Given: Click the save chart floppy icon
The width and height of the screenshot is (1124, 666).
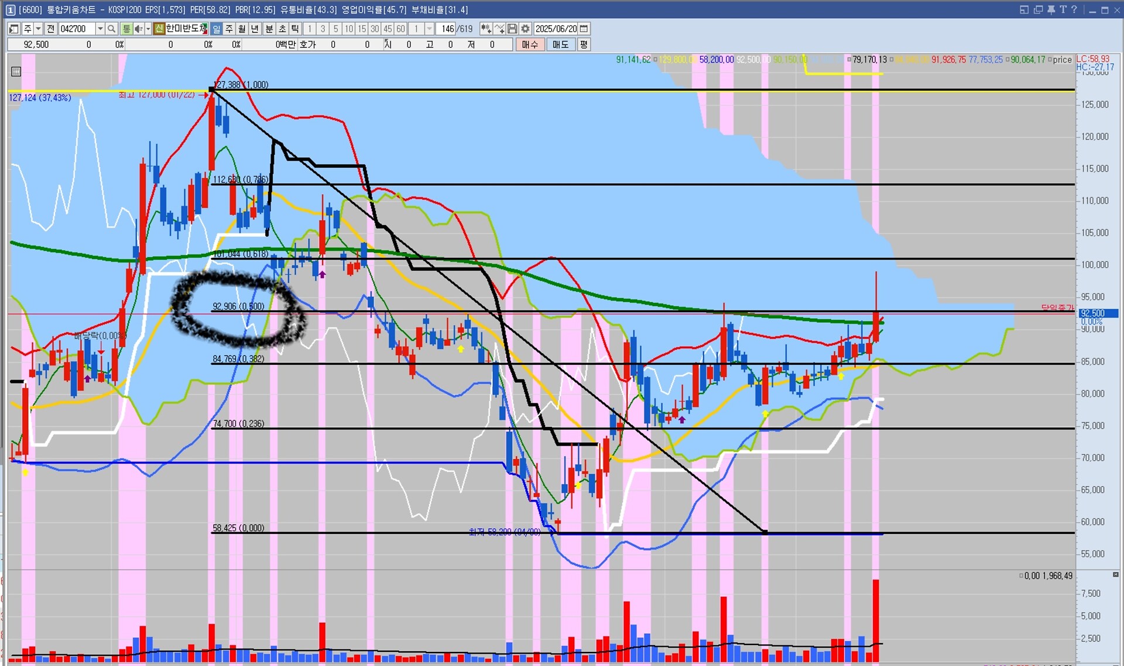Looking at the screenshot, I should [x=512, y=29].
